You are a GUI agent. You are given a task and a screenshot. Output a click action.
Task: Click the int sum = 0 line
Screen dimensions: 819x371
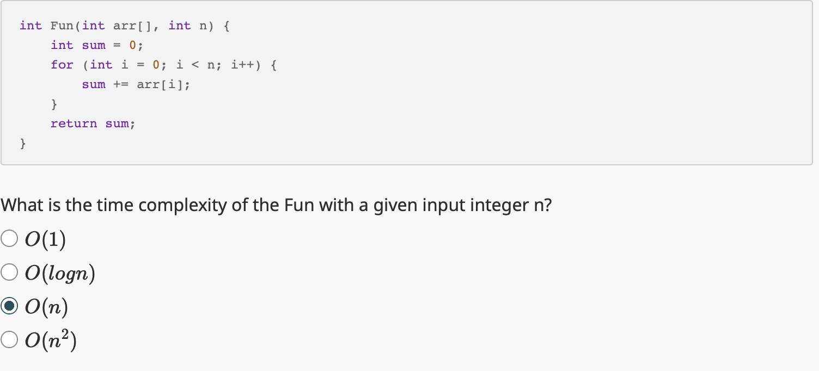tap(96, 45)
